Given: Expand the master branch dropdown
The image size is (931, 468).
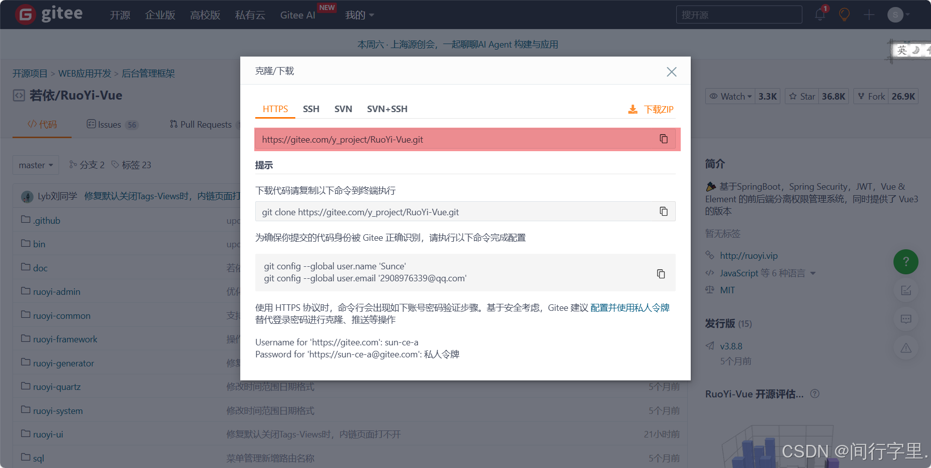Looking at the screenshot, I should [x=36, y=165].
